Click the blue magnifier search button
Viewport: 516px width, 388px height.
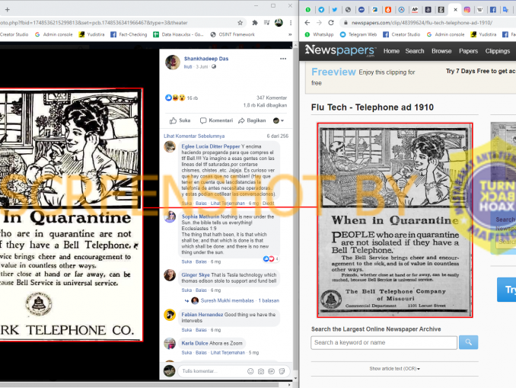coord(468,342)
